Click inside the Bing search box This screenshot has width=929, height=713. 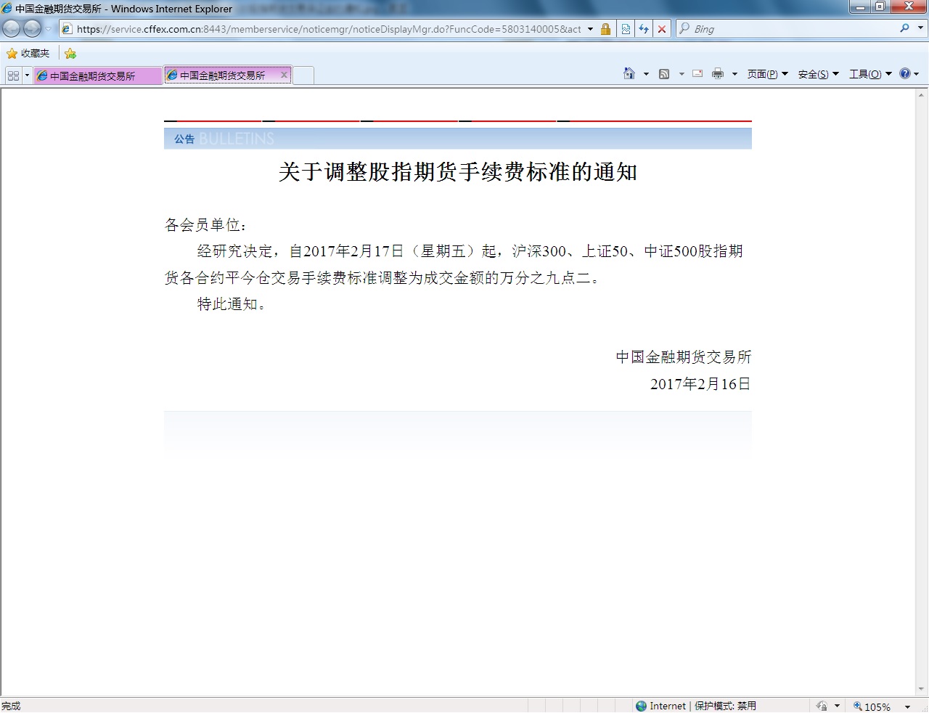coord(791,29)
